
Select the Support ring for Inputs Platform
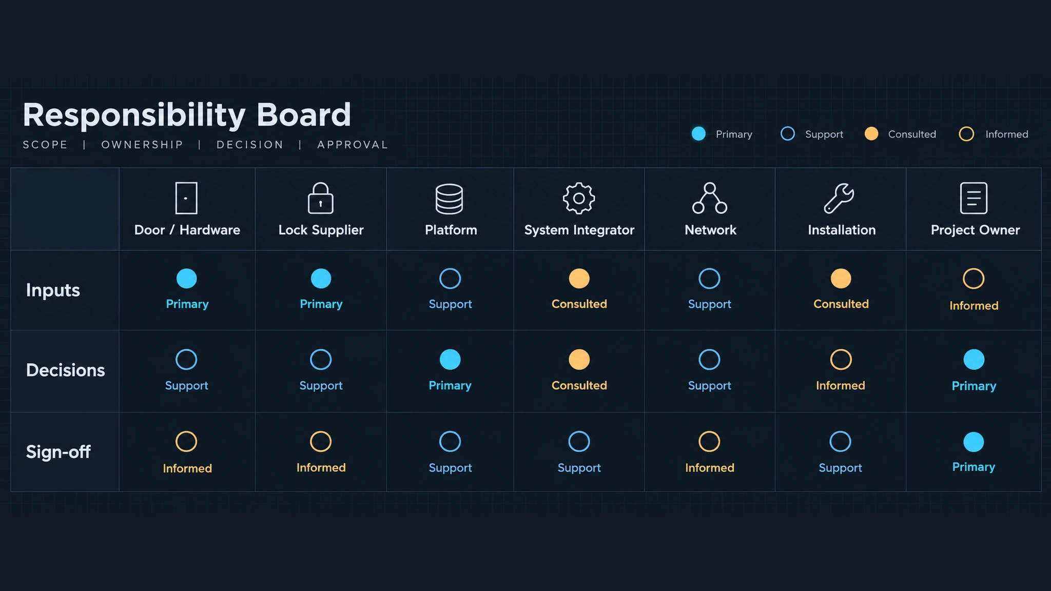tap(450, 279)
